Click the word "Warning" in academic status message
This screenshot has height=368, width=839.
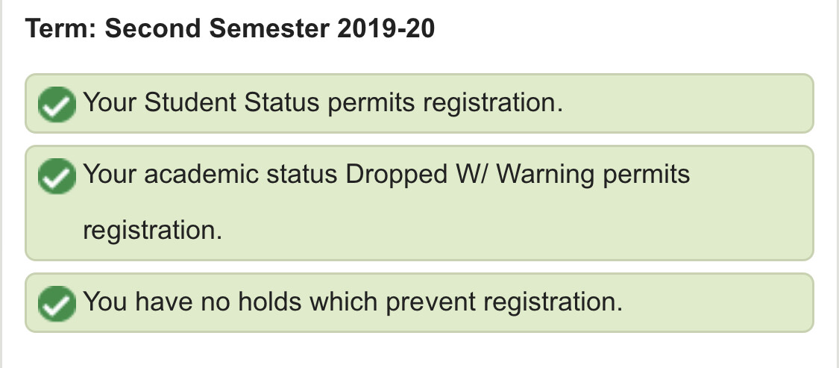pyautogui.click(x=545, y=175)
